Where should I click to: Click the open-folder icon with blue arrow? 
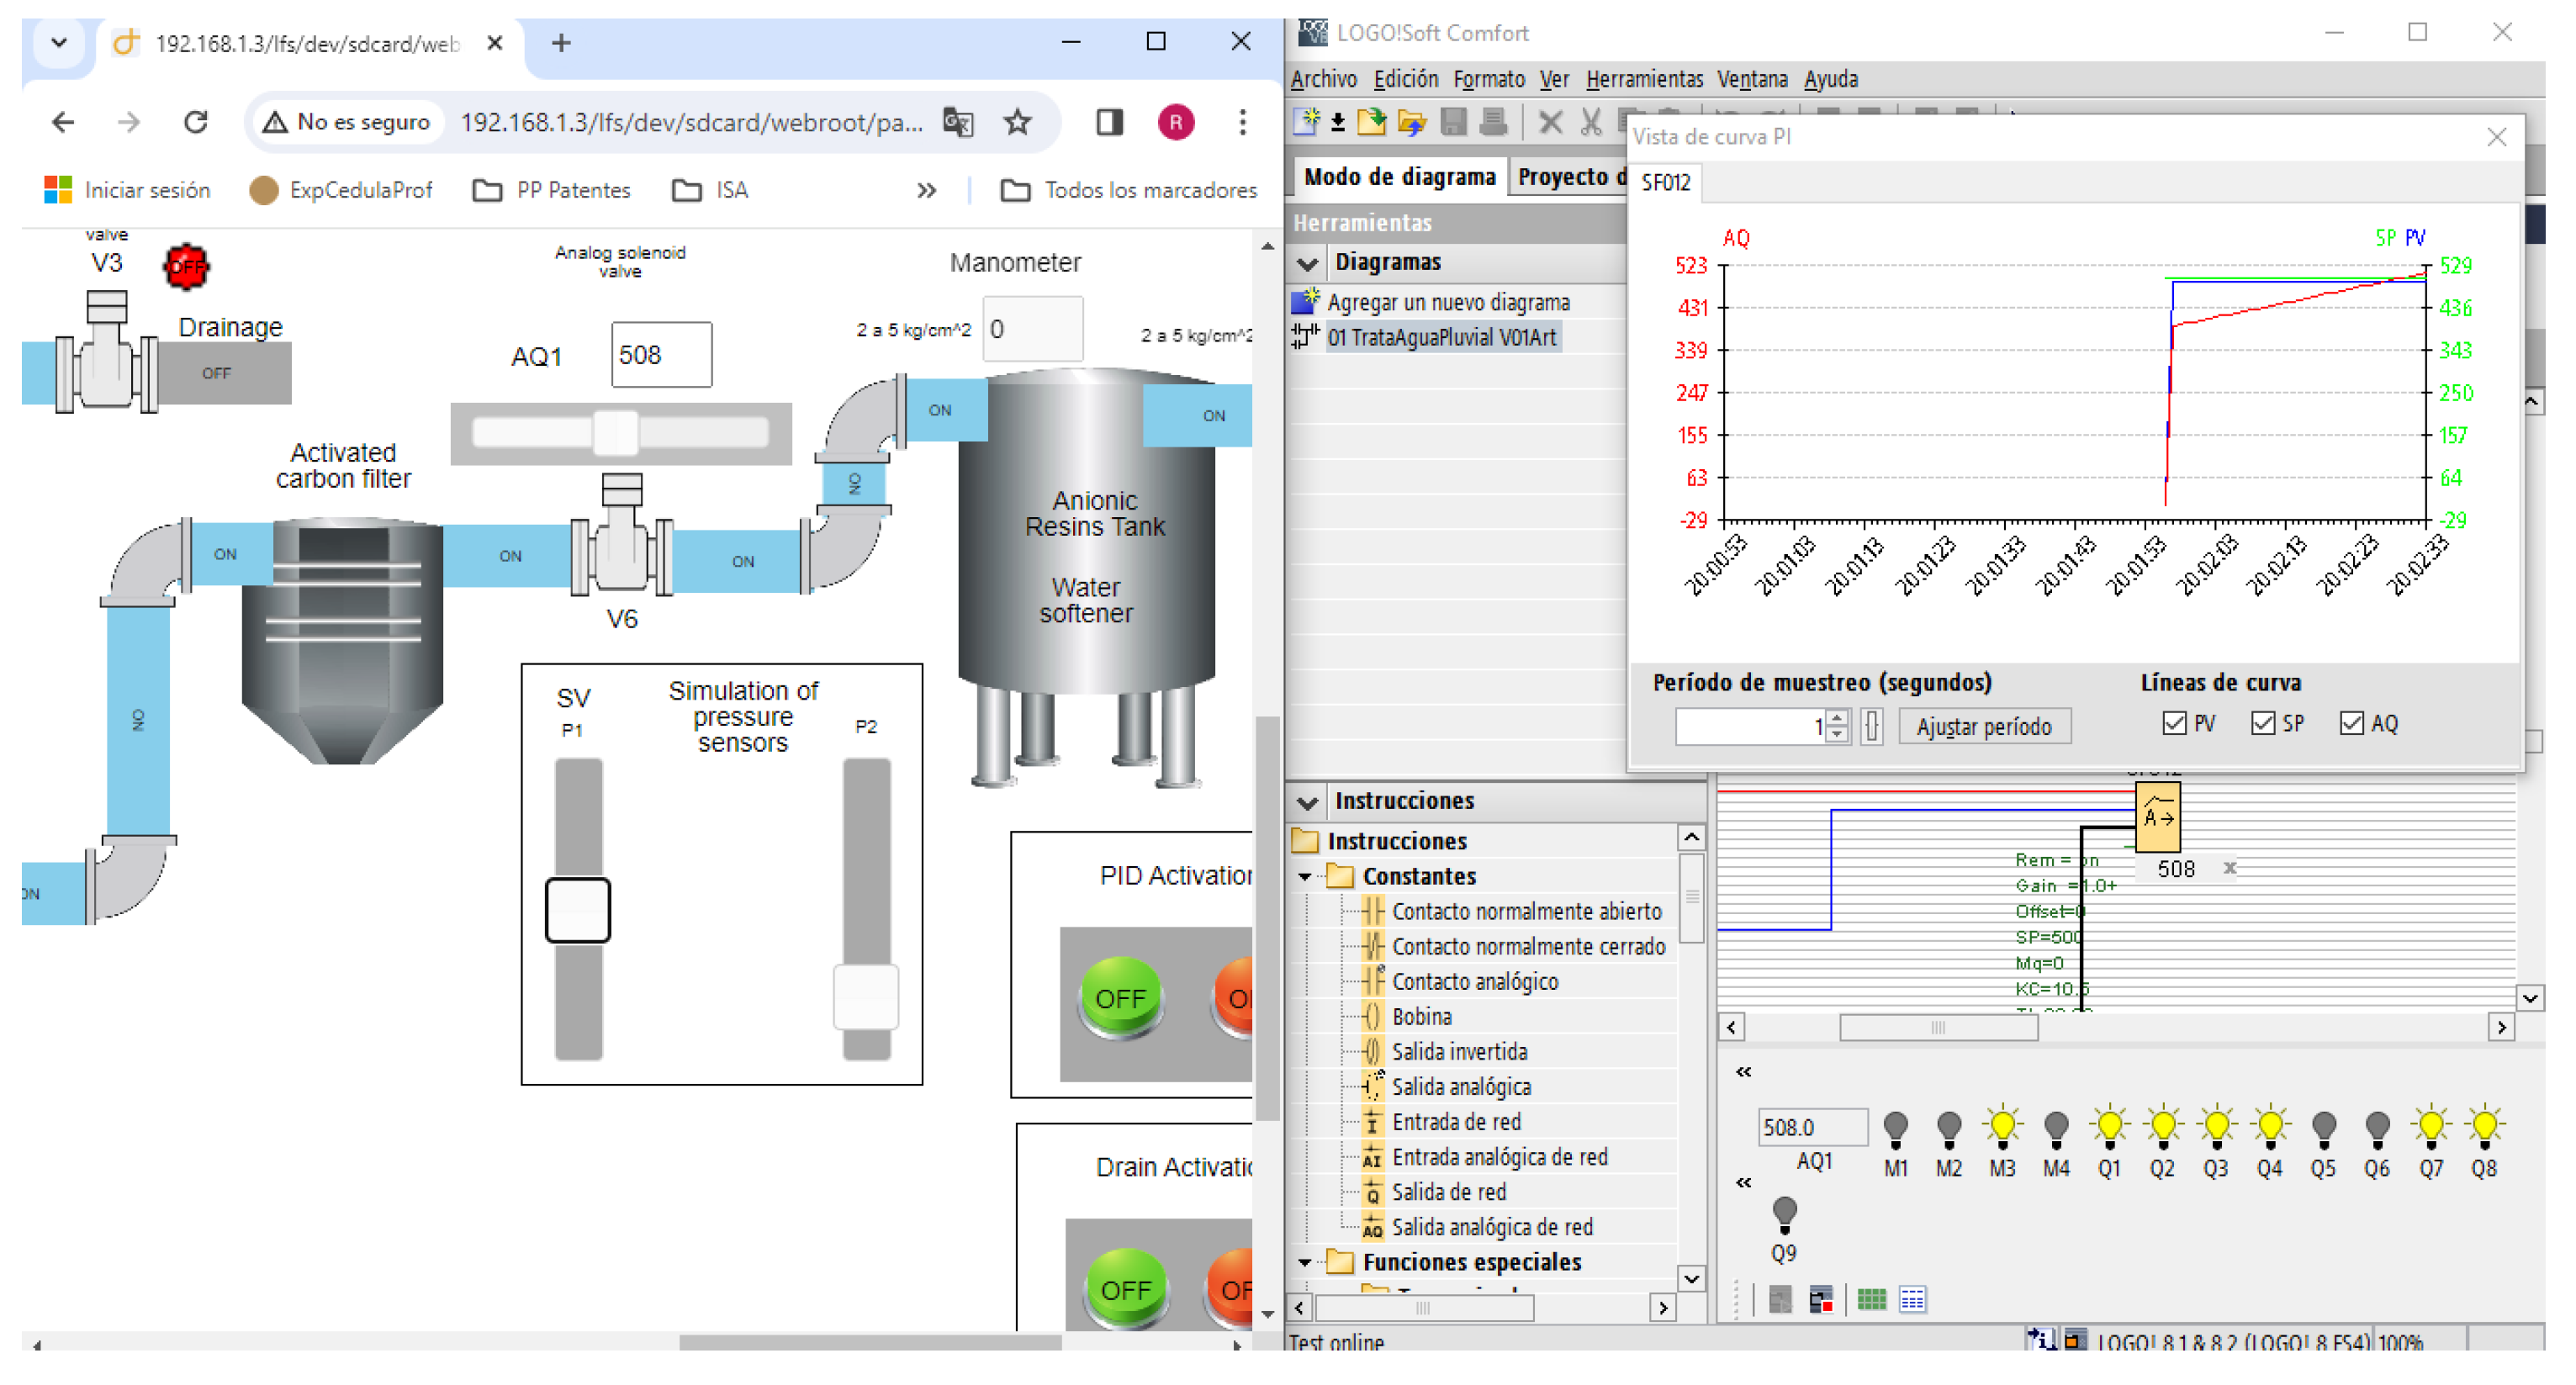pyautogui.click(x=1412, y=122)
